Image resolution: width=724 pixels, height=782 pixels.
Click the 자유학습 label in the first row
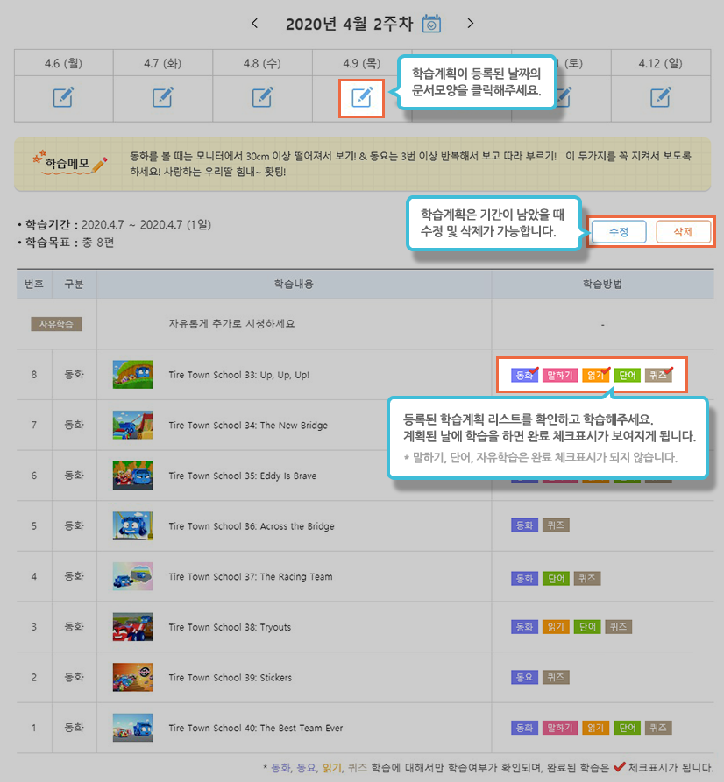click(57, 323)
